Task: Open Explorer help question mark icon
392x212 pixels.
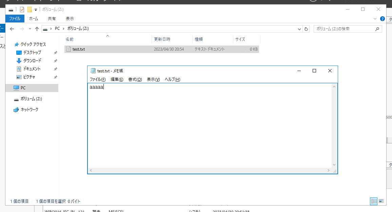Action: [382, 19]
